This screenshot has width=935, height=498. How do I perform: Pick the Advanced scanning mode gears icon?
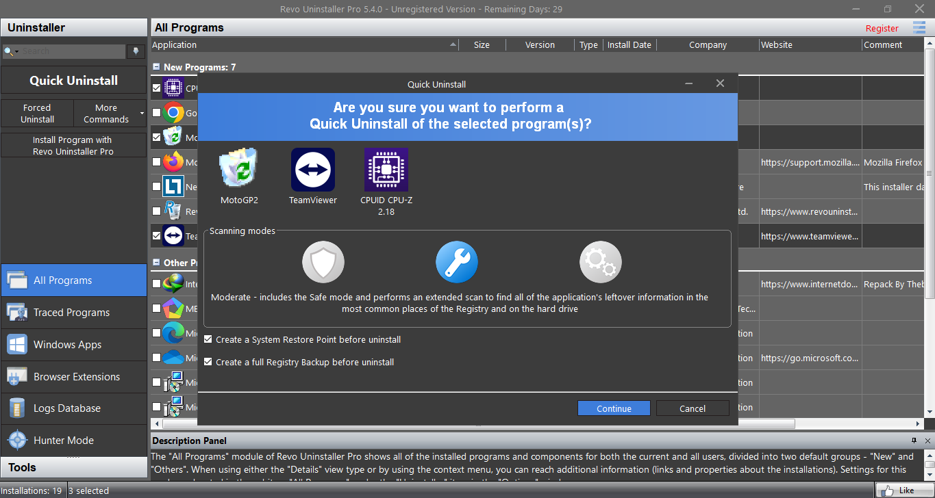[x=600, y=262]
